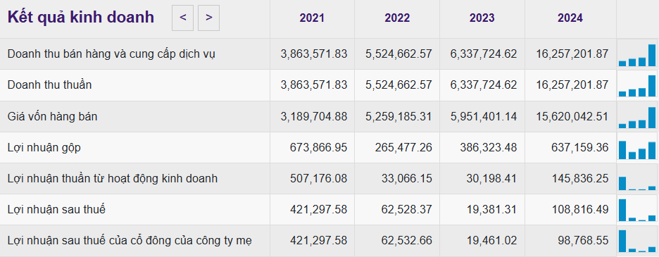Open the Doanh thu thuần sparkline chart
Screen dimensions: 659x257
[637, 85]
